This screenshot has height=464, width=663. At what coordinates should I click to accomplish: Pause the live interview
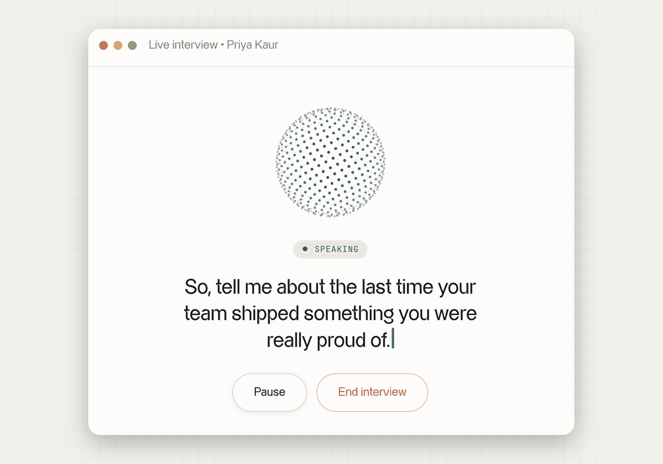pyautogui.click(x=269, y=392)
